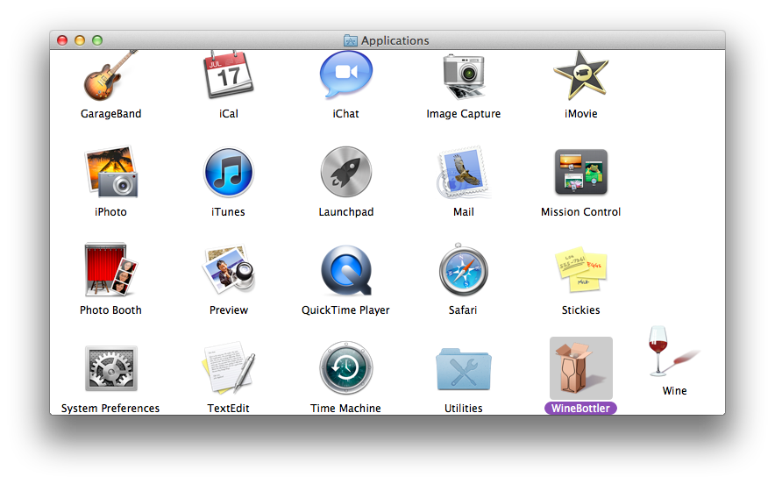Image resolution: width=775 pixels, height=484 pixels.
Task: Click the 'iChat' name label
Action: [x=345, y=114]
